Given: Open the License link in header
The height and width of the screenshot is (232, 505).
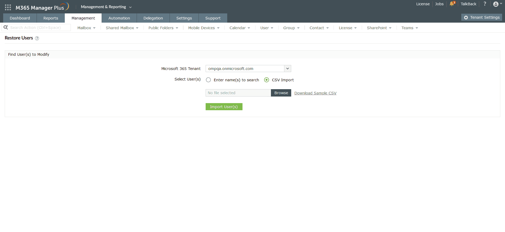Looking at the screenshot, I should 423,4.
